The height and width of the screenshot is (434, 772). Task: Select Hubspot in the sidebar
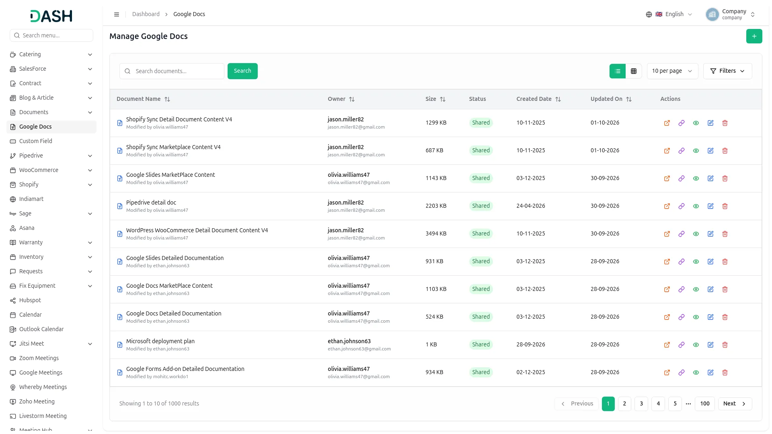click(x=51, y=300)
